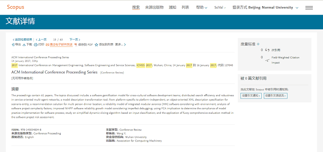Expand the 帮助 help dropdown
Screen dimensions: 323x152
[202, 8]
